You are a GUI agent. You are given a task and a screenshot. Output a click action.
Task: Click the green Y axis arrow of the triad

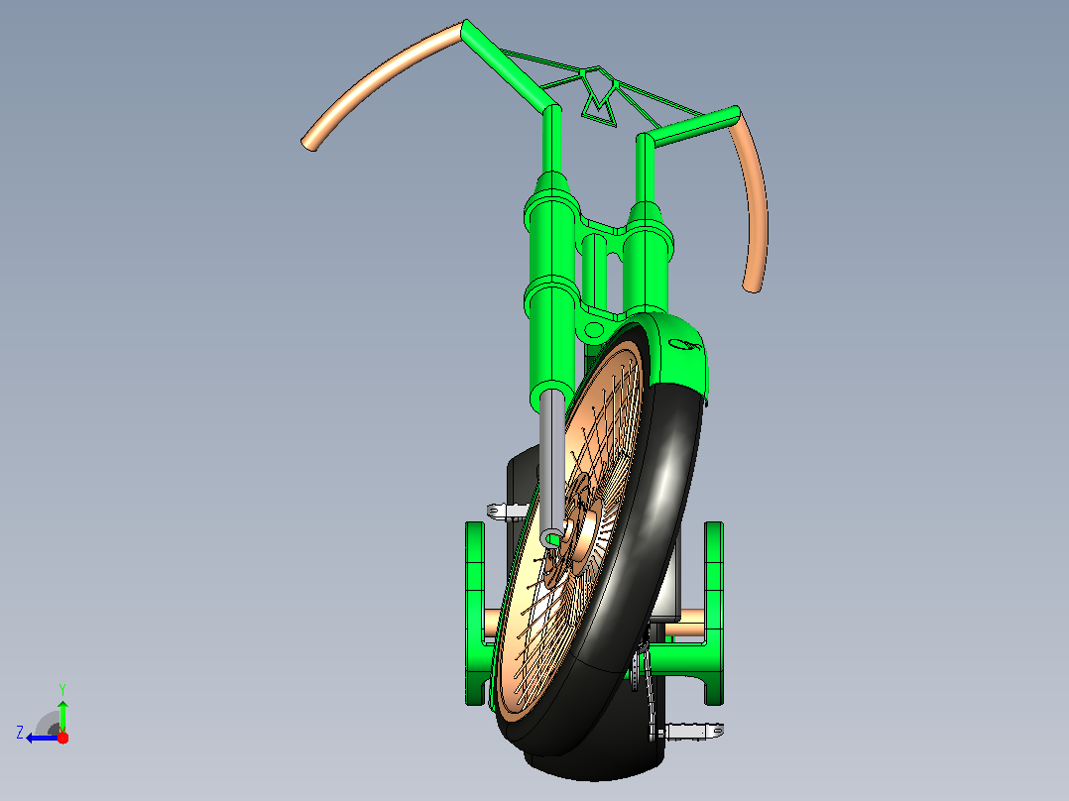click(62, 713)
